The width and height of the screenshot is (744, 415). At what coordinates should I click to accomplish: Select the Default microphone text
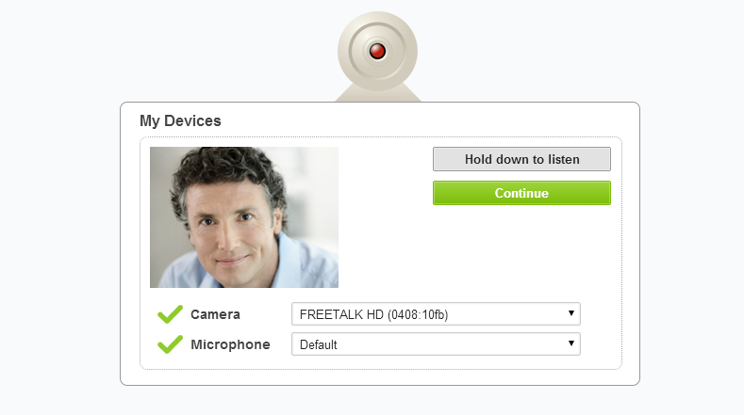[x=319, y=344]
